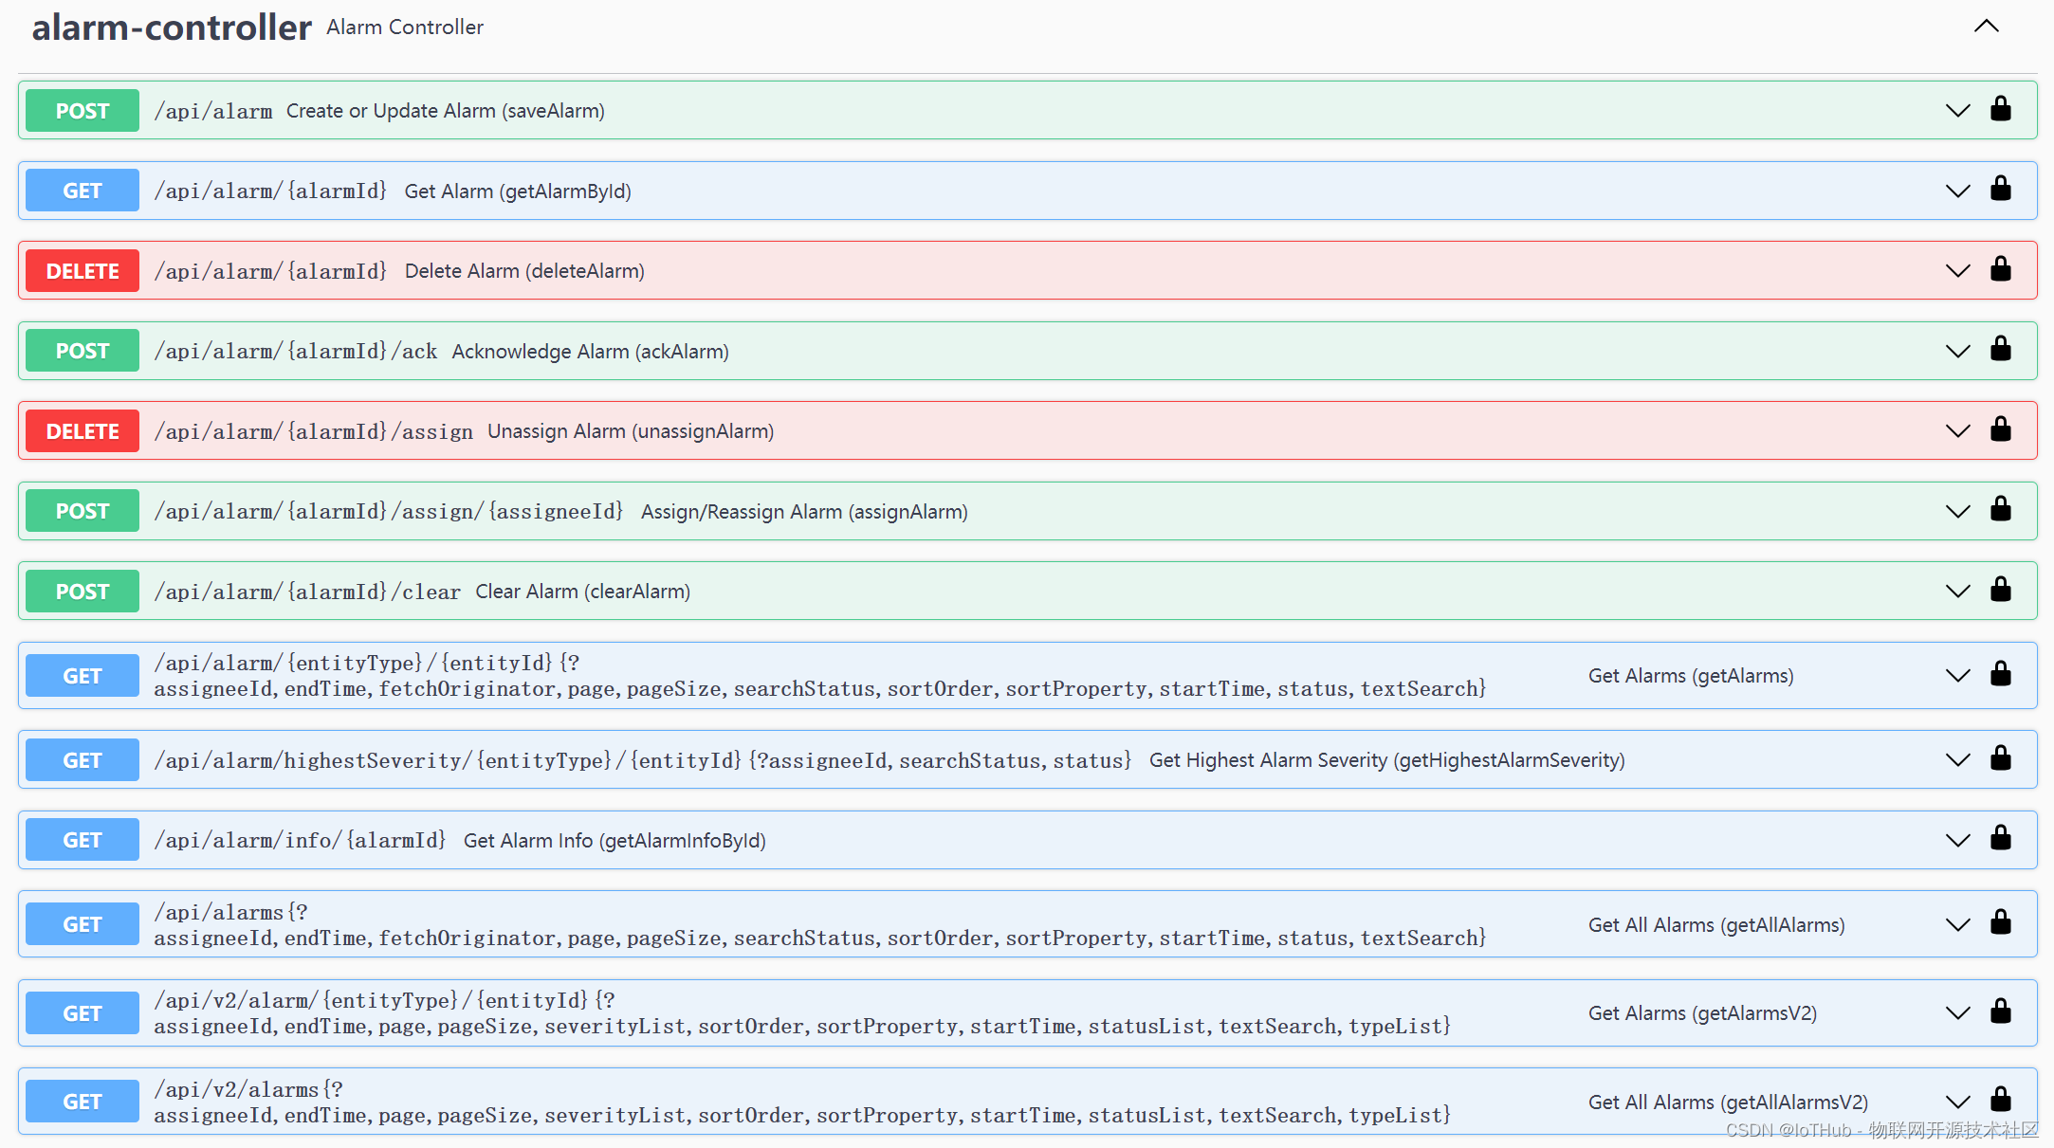Click GET badge on /api/alarm/info/{alarmId}
This screenshot has height=1148, width=2054.
click(83, 841)
